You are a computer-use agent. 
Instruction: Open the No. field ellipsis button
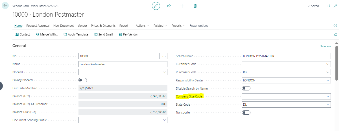[164, 56]
